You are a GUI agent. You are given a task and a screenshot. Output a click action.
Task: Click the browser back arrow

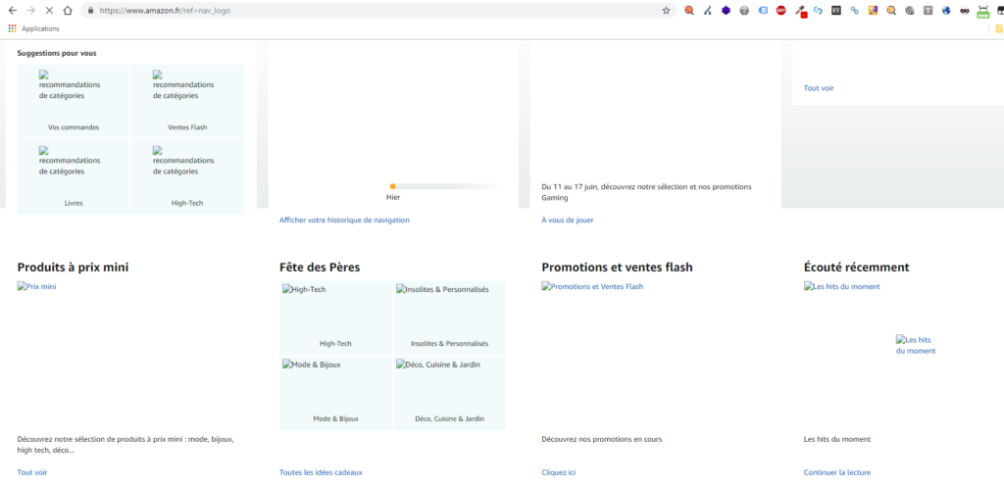click(x=12, y=10)
